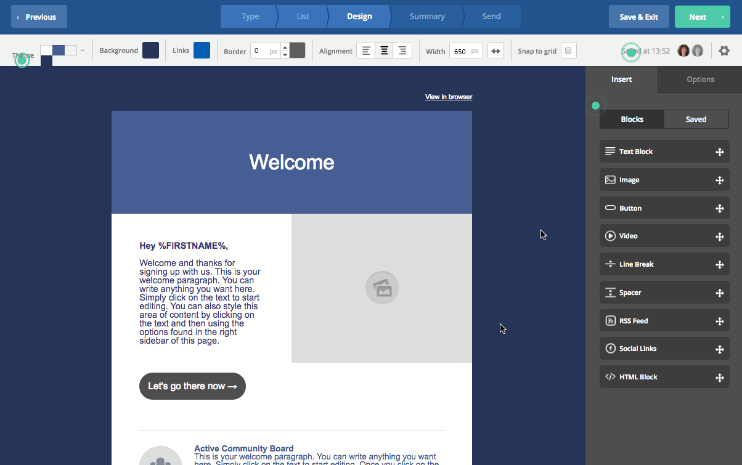The width and height of the screenshot is (742, 465).
Task: Decrease border width with down stepper
Action: pos(285,55)
